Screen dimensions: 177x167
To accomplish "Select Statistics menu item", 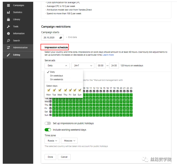I will click(x=18, y=12).
